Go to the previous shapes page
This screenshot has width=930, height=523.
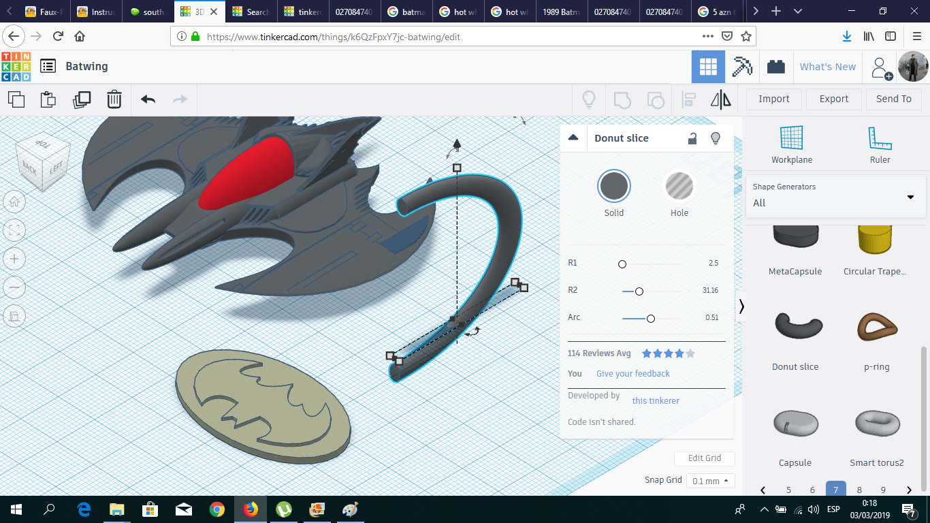click(x=763, y=490)
